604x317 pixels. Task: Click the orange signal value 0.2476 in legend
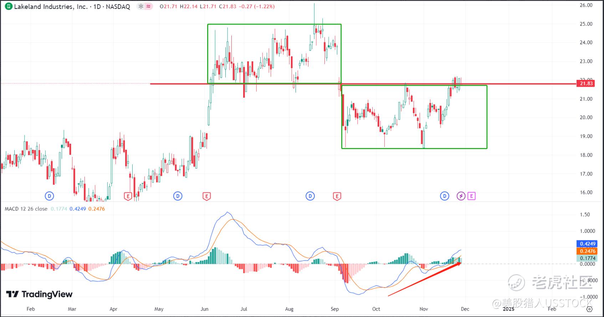97,209
